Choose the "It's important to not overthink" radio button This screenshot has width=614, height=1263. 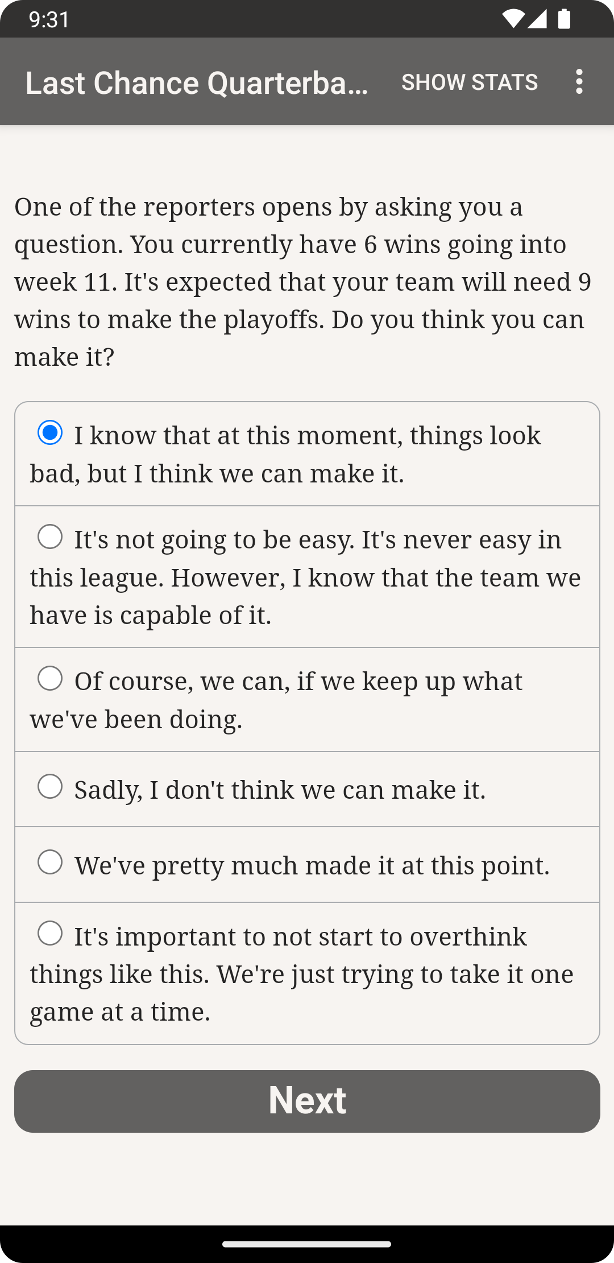50,934
